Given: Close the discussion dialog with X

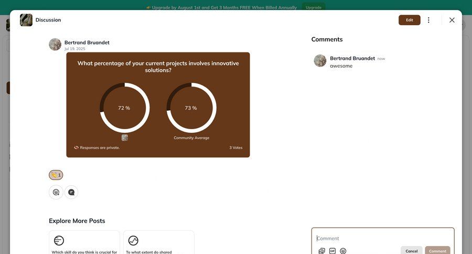Looking at the screenshot, I should coord(452,20).
